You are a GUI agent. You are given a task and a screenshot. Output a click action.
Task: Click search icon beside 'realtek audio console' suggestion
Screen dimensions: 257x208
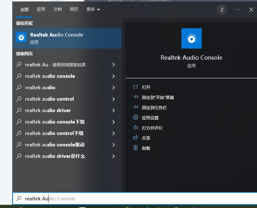coord(19,76)
